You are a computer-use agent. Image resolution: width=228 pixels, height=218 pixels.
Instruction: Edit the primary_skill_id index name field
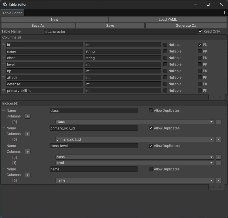[x=94, y=128]
